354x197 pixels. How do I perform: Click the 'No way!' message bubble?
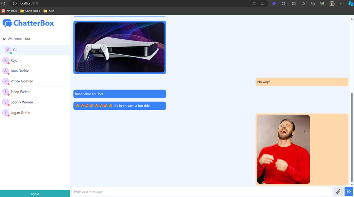click(x=302, y=82)
